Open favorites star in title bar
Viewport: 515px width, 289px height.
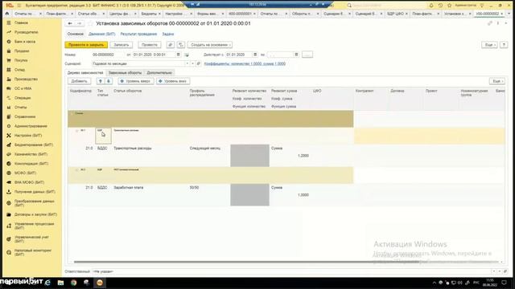pos(449,6)
